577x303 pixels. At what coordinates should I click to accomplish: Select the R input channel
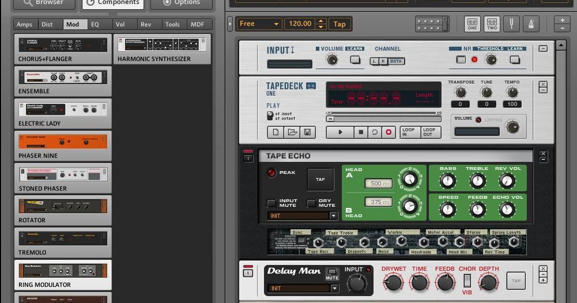(x=383, y=62)
